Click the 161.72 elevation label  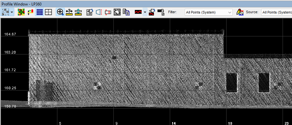(x=10, y=70)
